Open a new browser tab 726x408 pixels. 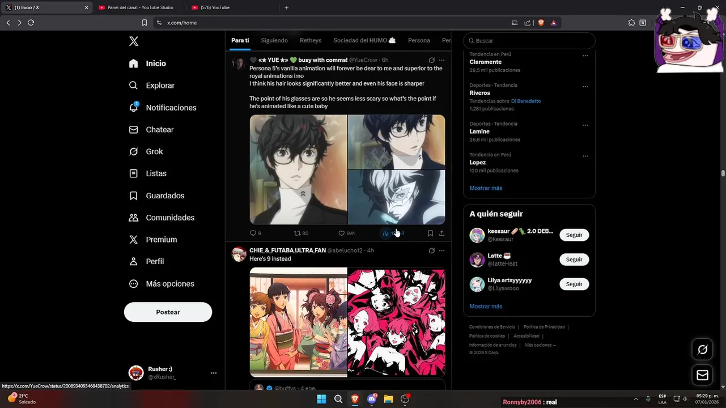pyautogui.click(x=286, y=7)
